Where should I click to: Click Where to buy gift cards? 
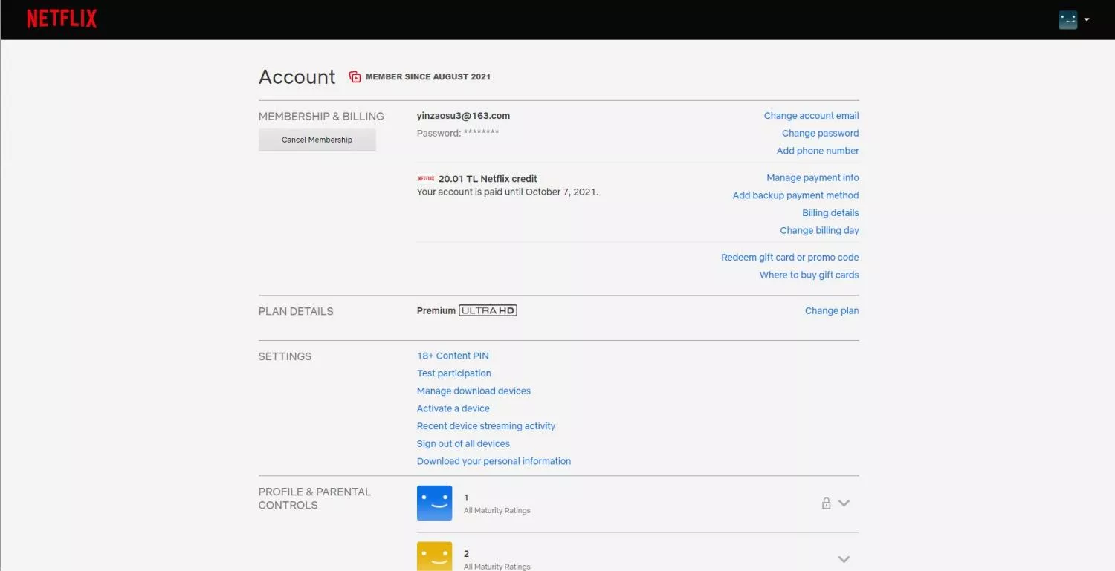coord(809,275)
